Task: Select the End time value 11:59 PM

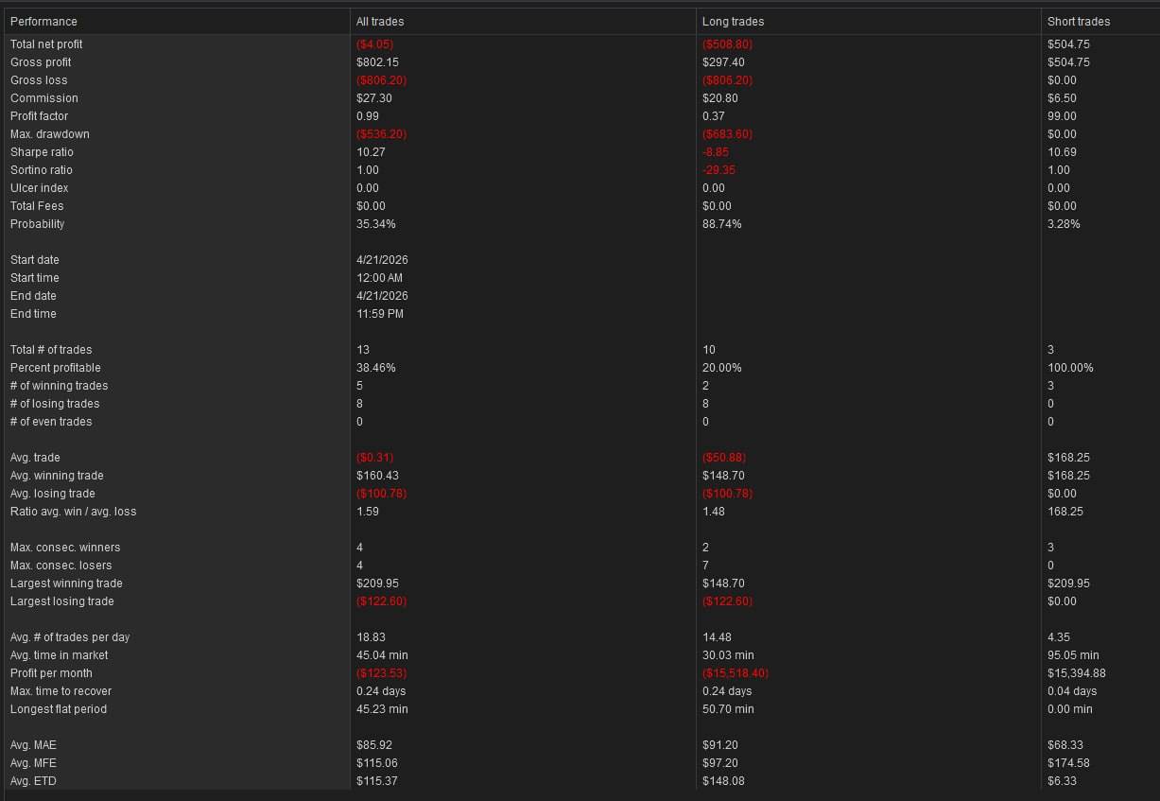Action: [x=380, y=314]
